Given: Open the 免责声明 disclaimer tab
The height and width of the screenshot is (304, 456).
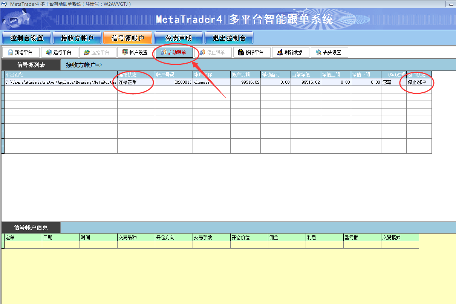Looking at the screenshot, I should pyautogui.click(x=178, y=38).
